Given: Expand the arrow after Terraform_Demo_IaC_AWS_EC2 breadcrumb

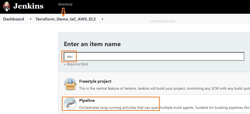Looking at the screenshot, I should (103, 19).
